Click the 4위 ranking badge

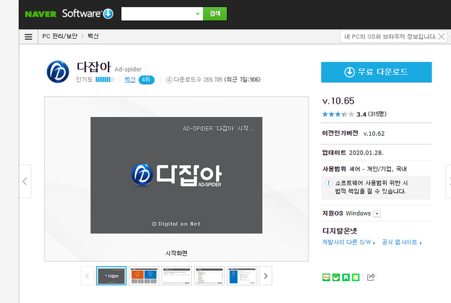[146, 79]
